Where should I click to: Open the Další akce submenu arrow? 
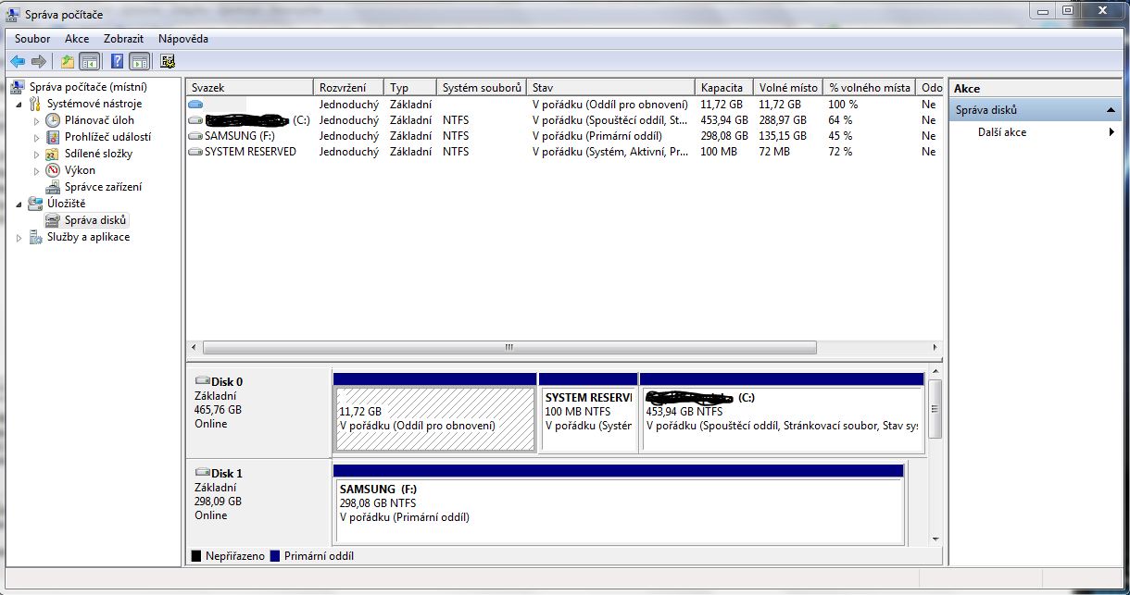[1111, 132]
